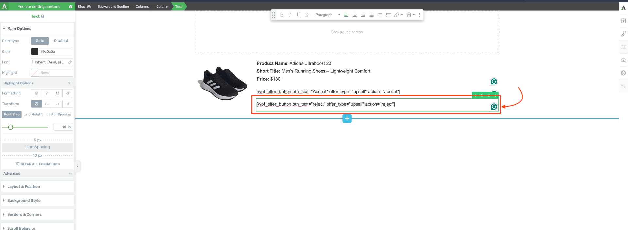Delete the selected text element

(x=489, y=95)
